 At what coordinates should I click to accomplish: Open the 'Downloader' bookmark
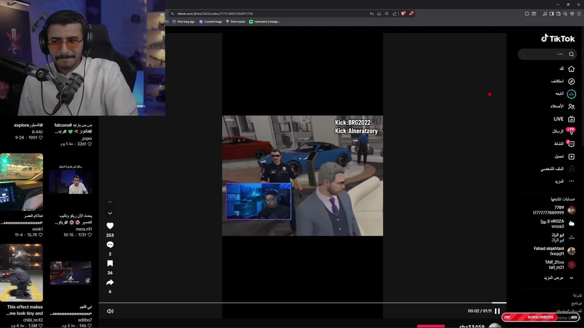click(235, 21)
